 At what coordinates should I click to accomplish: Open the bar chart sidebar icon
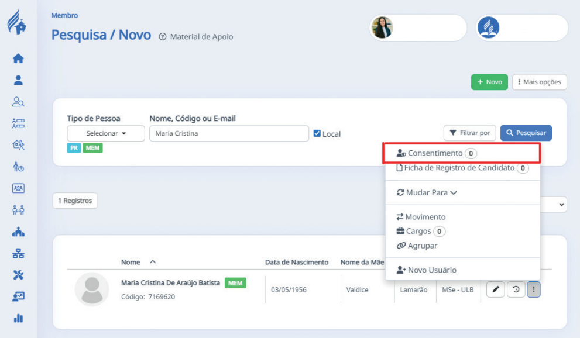tap(18, 318)
